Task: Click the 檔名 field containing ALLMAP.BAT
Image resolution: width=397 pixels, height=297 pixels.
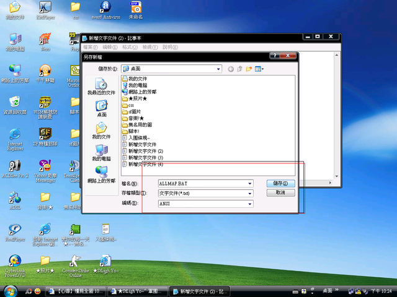Action: [x=202, y=184]
